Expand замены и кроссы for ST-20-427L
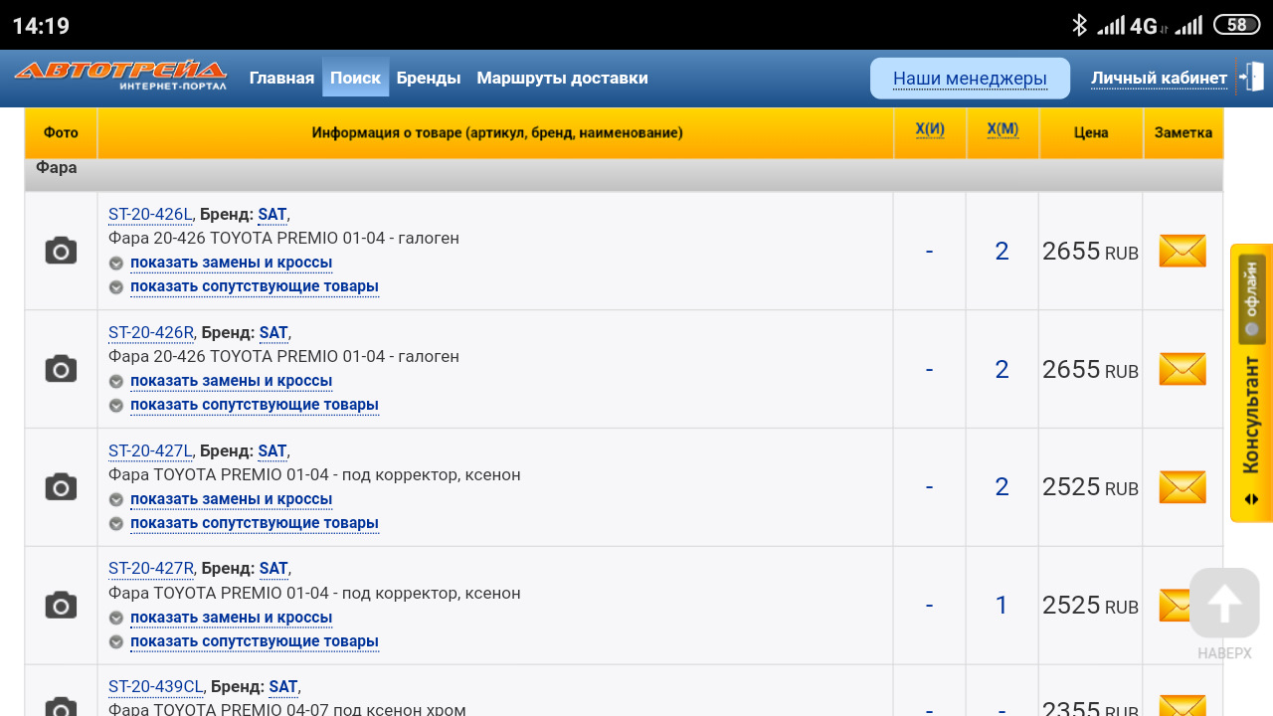1273x716 pixels. click(x=231, y=499)
